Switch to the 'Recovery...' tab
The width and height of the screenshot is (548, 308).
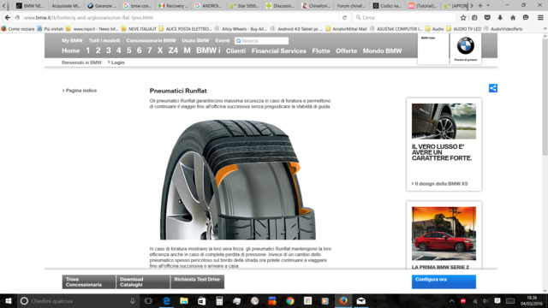pyautogui.click(x=173, y=6)
